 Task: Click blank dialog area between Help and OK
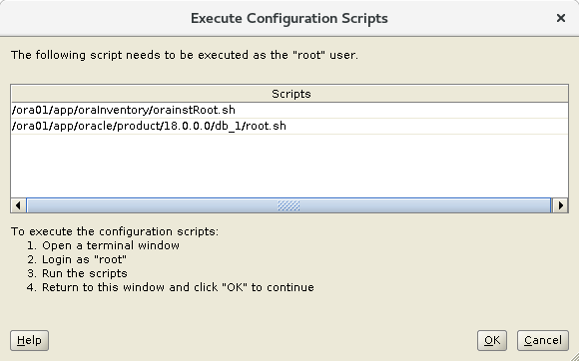tap(263, 340)
